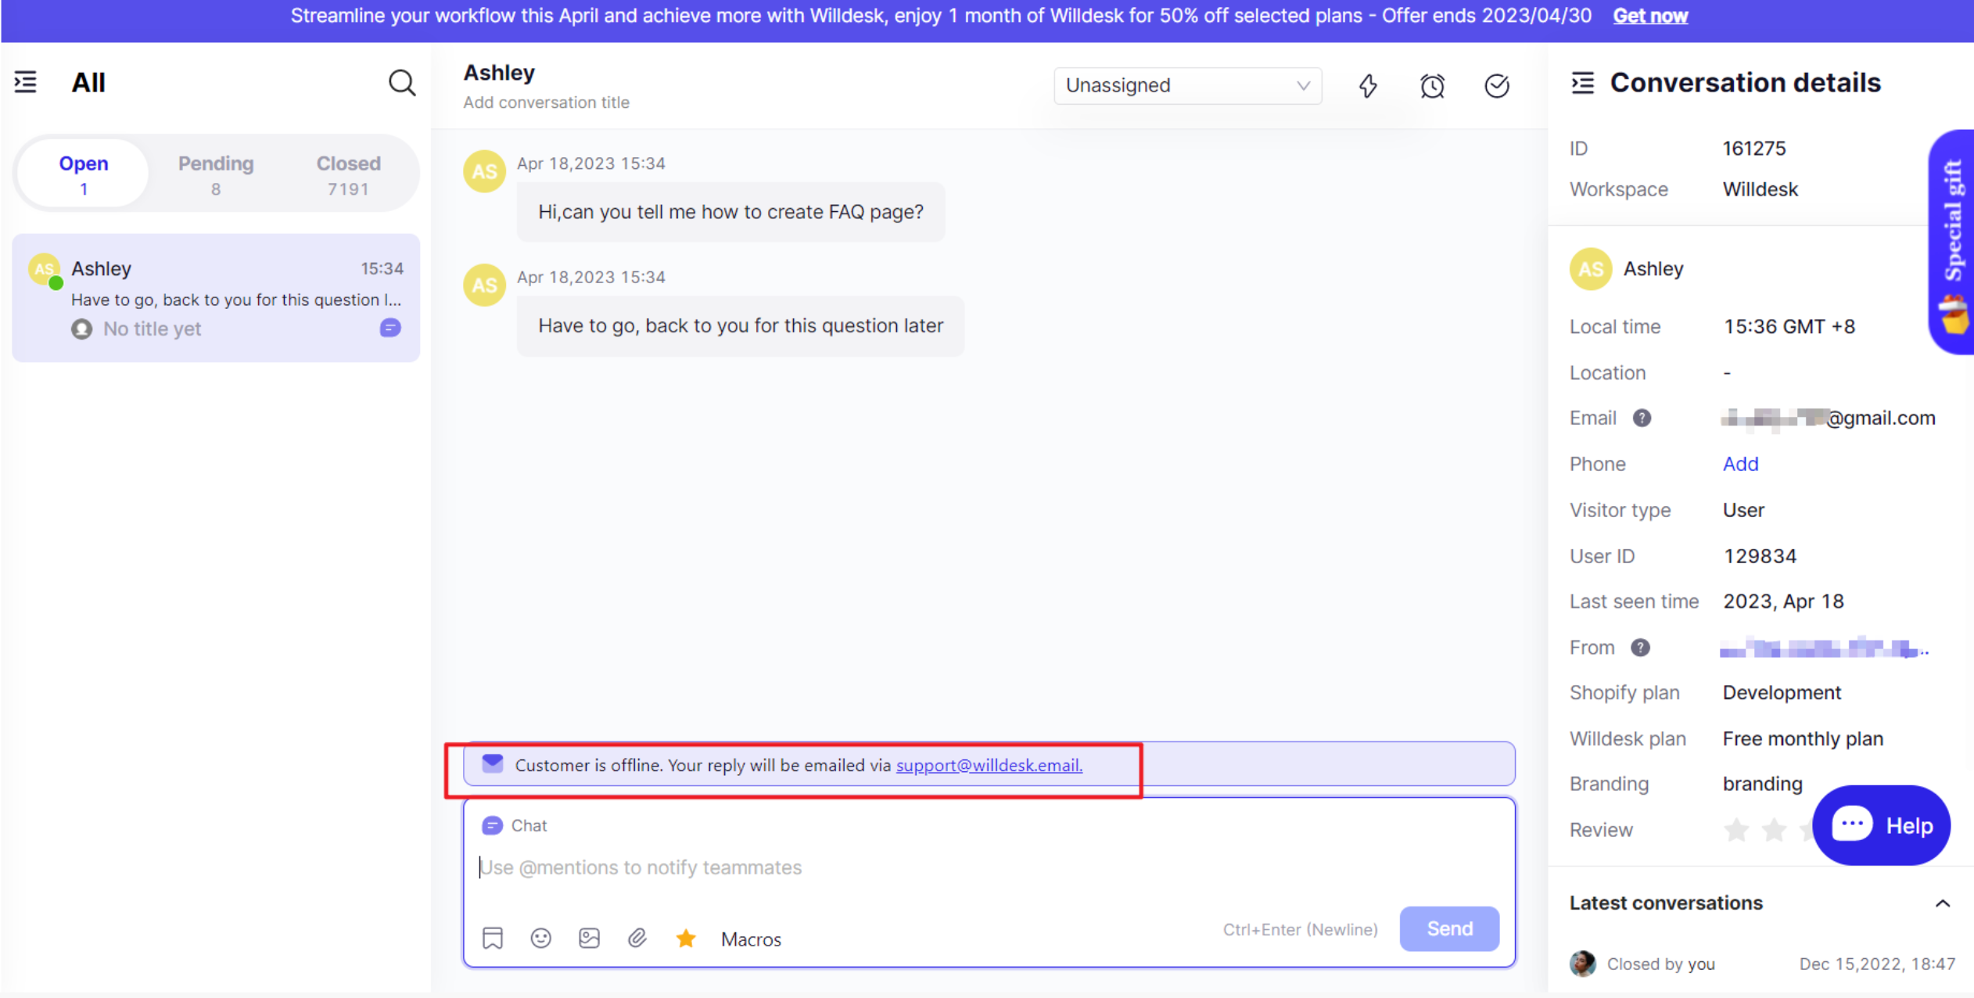Click the From help question mark icon
Screen dimensions: 1974x998
click(x=1640, y=648)
